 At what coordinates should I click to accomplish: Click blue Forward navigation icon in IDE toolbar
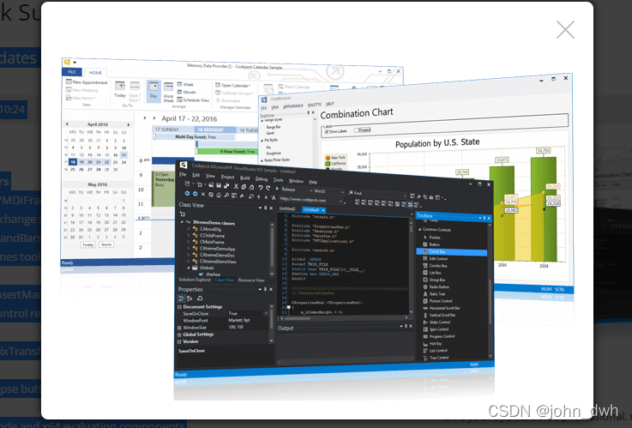coord(195,194)
